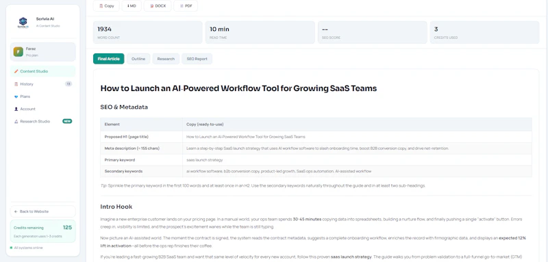The height and width of the screenshot is (262, 548).
Task: Click the Faraz Pro plan profile card
Action: click(42, 51)
